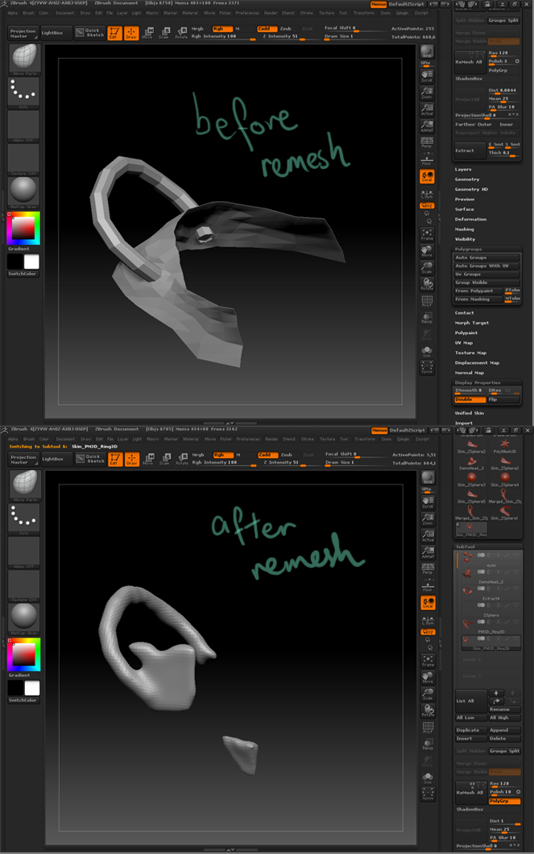534x854 pixels.
Task: Toggle visibility of DemoHead_2 subtool
Action: pyautogui.click(x=481, y=571)
